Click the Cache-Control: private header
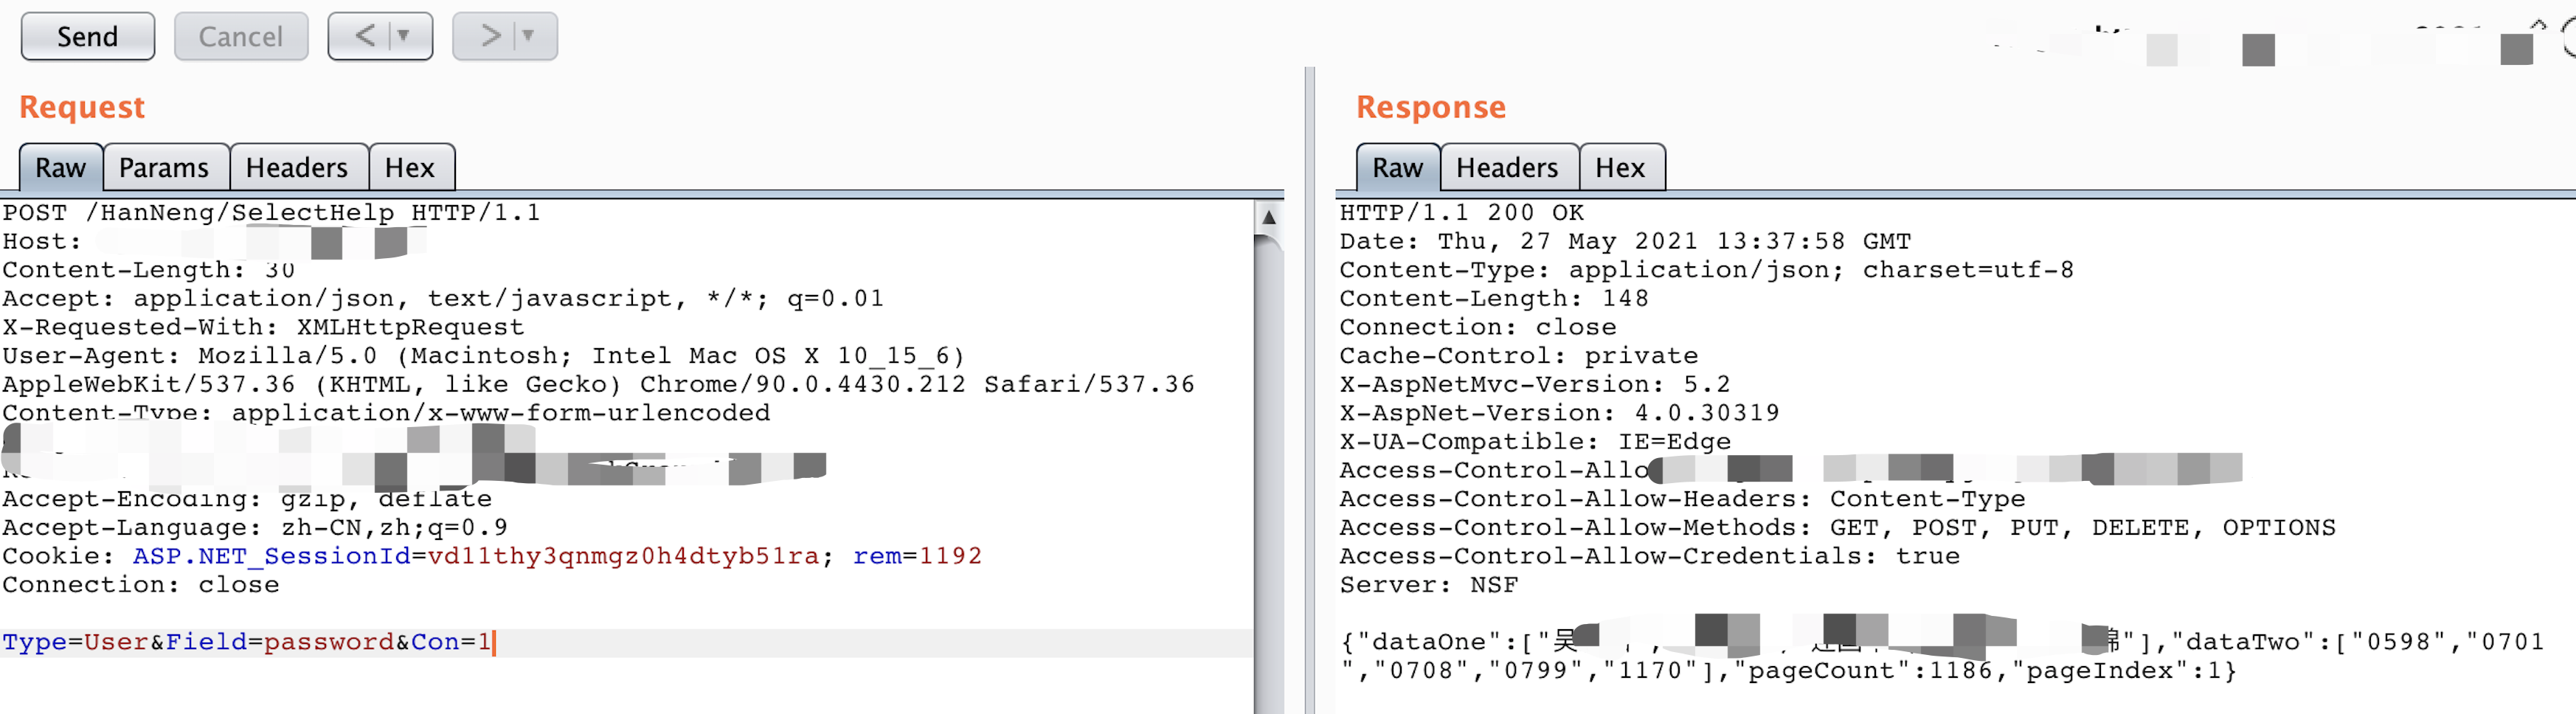The width and height of the screenshot is (2576, 714). pyautogui.click(x=1518, y=356)
